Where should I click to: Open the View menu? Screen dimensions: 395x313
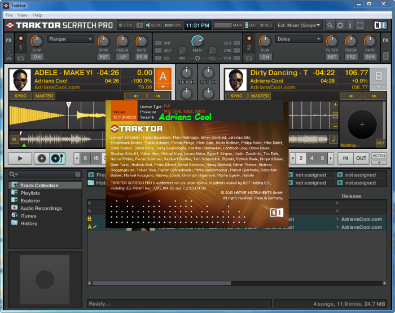[x=23, y=15]
